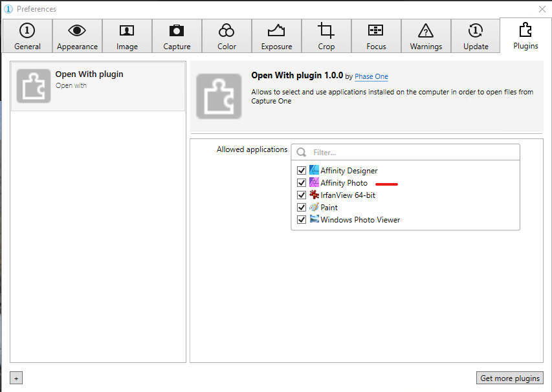Toggle the Windows Photo Viewer checkbox

click(301, 220)
